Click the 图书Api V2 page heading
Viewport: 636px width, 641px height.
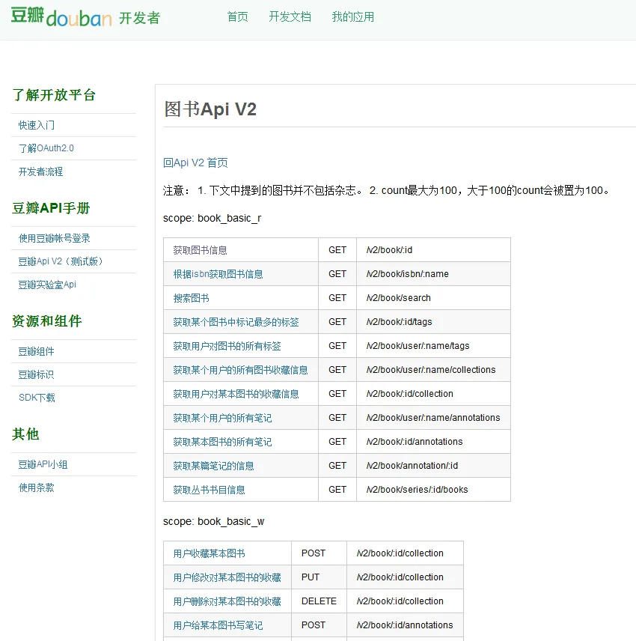click(210, 109)
